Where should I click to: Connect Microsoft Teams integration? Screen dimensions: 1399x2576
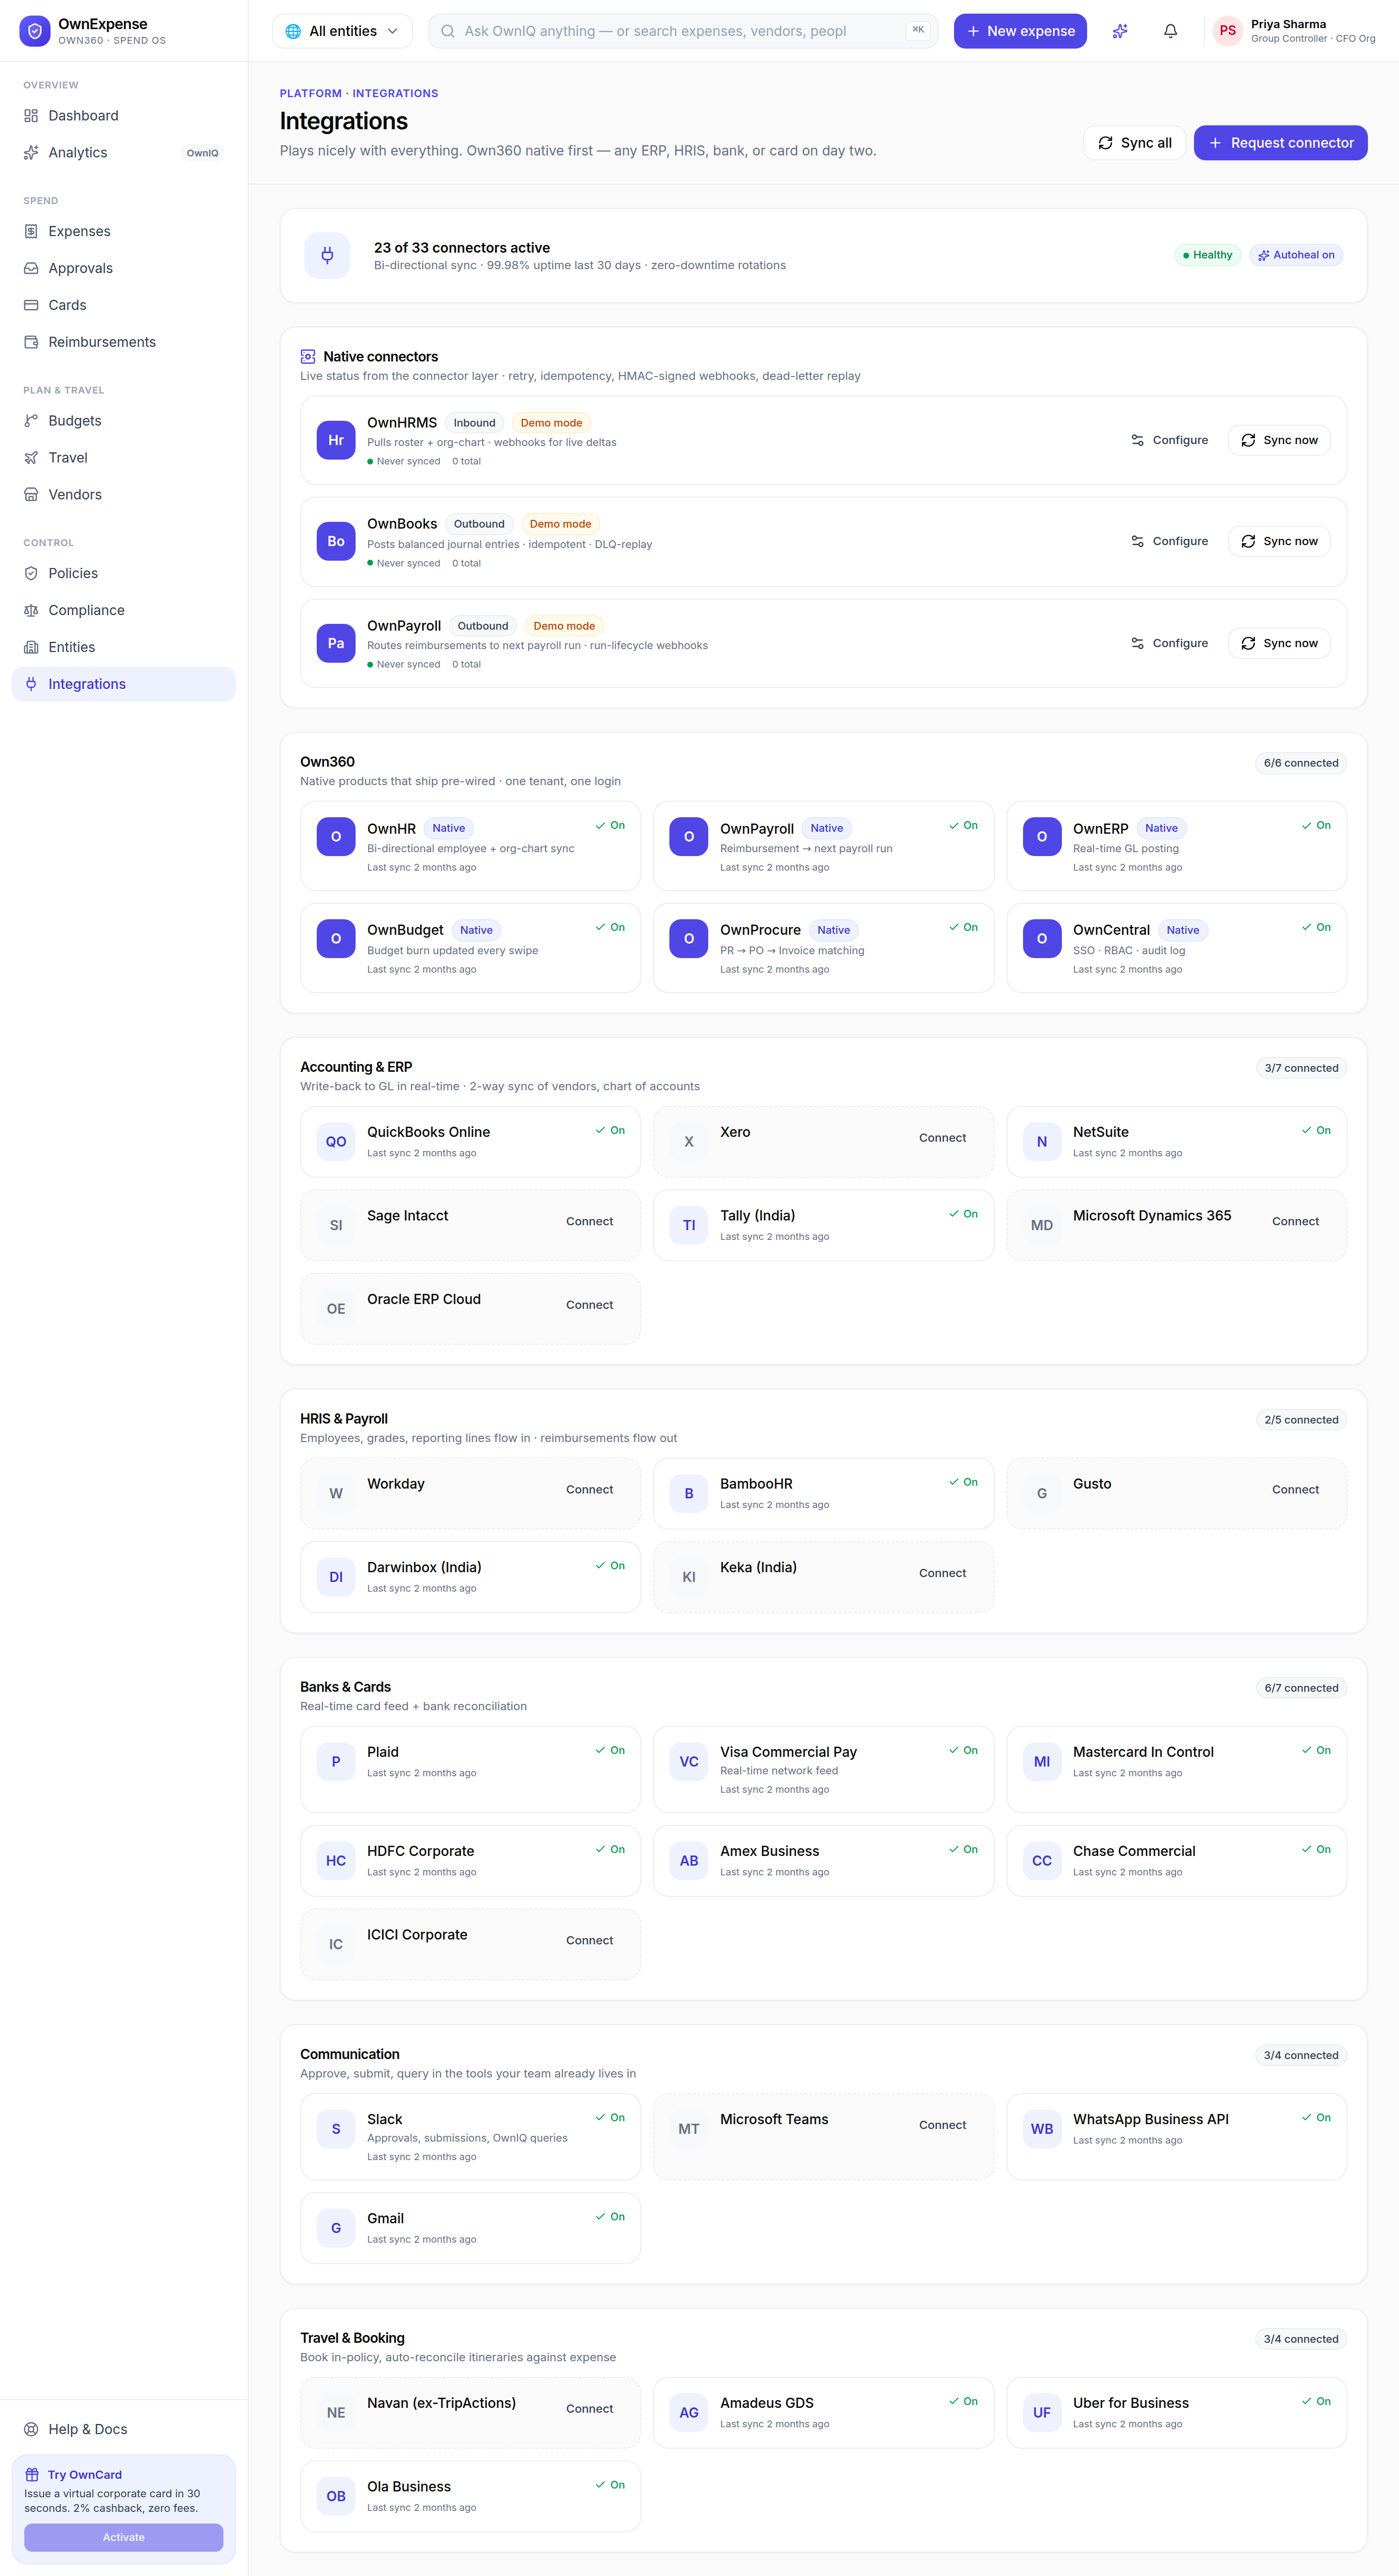click(942, 2125)
